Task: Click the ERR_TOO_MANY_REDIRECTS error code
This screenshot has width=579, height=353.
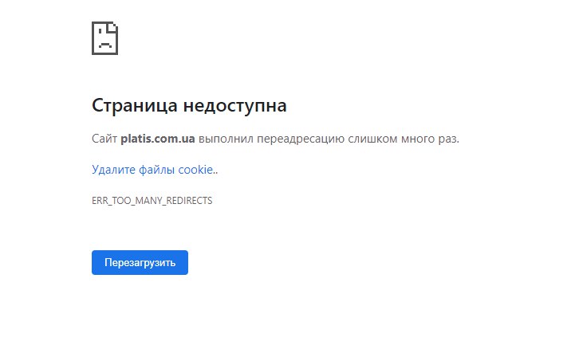Action: (x=152, y=201)
